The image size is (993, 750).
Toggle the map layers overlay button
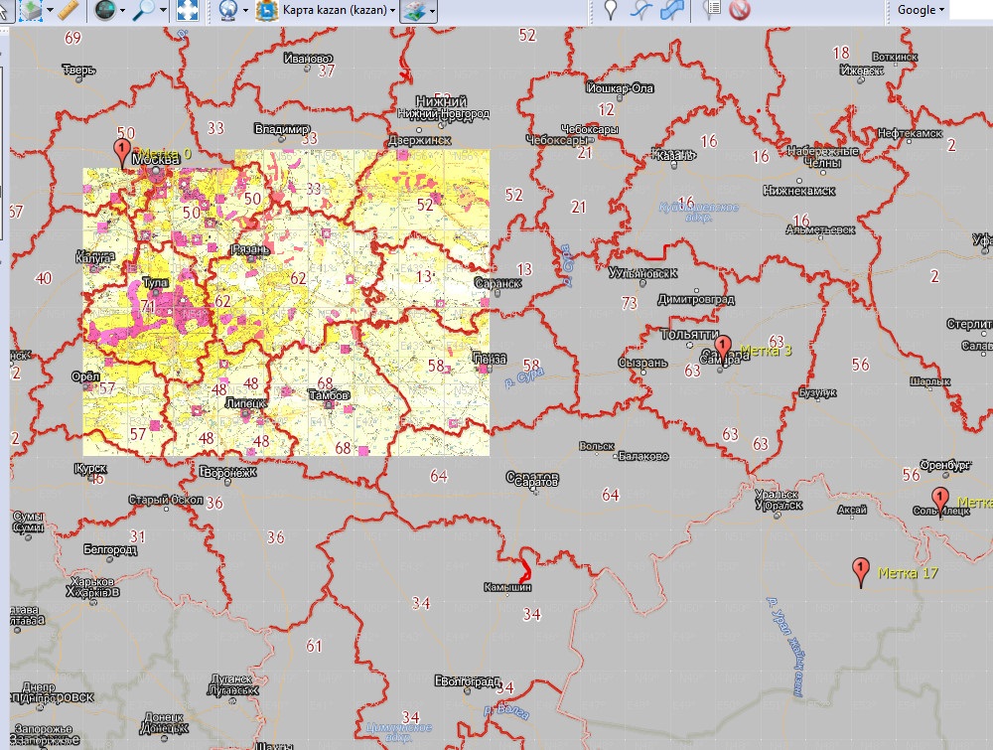point(415,11)
